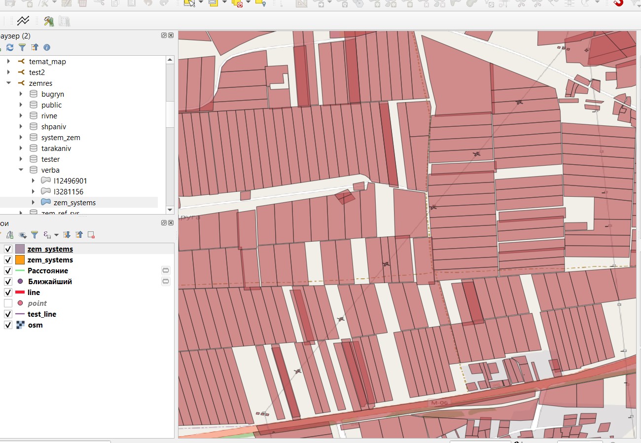The image size is (641, 443).
Task: Click the Expand All icon in layers panel
Action: pos(67,235)
